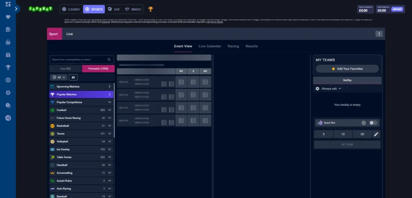The image size is (412, 198).
Task: Open favourites heart icon in sidebar
Action: (8, 17)
